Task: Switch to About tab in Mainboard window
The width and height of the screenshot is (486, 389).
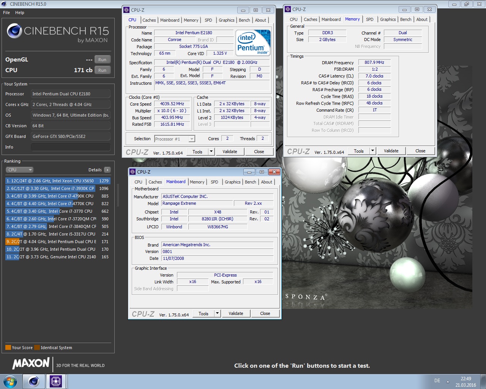Action: click(x=267, y=182)
